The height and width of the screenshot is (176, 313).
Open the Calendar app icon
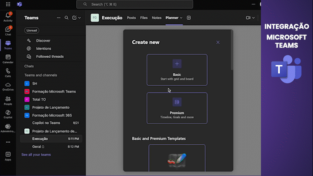point(8,58)
